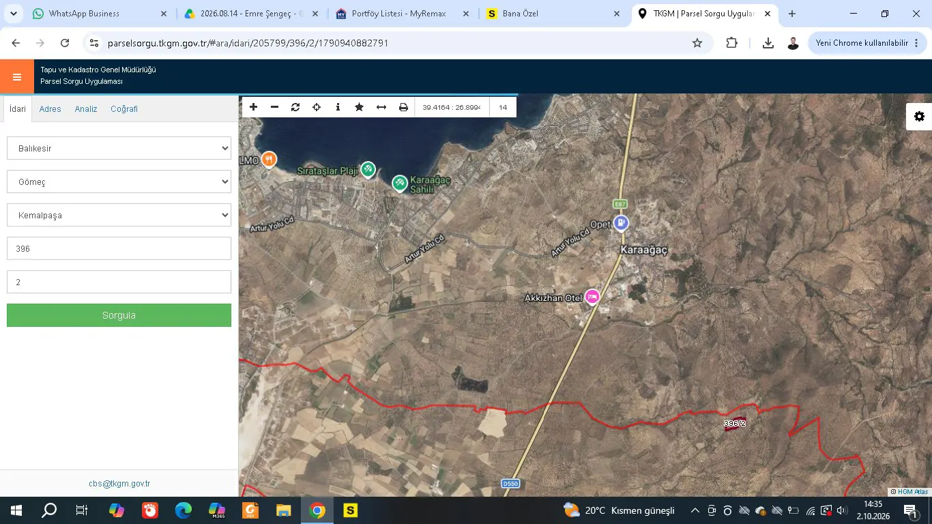Click the Akkizhan Otel hotel marker
The image size is (932, 524).
click(x=592, y=296)
